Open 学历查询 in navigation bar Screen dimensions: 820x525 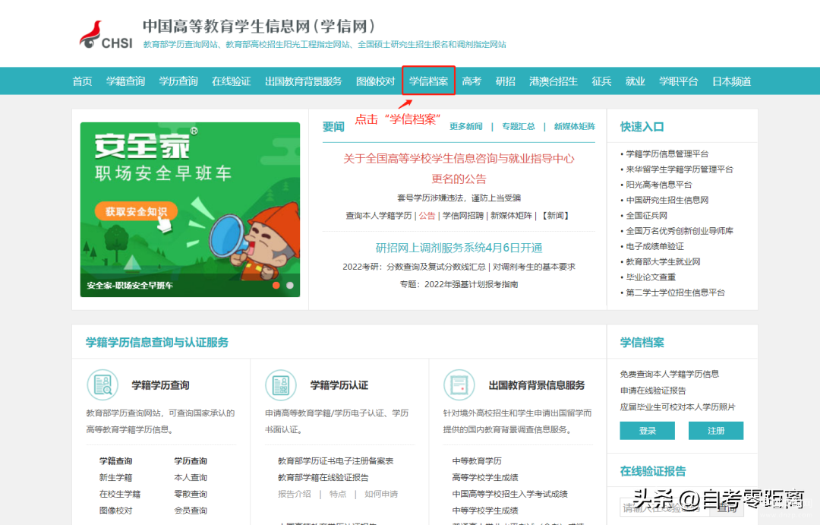click(x=178, y=81)
